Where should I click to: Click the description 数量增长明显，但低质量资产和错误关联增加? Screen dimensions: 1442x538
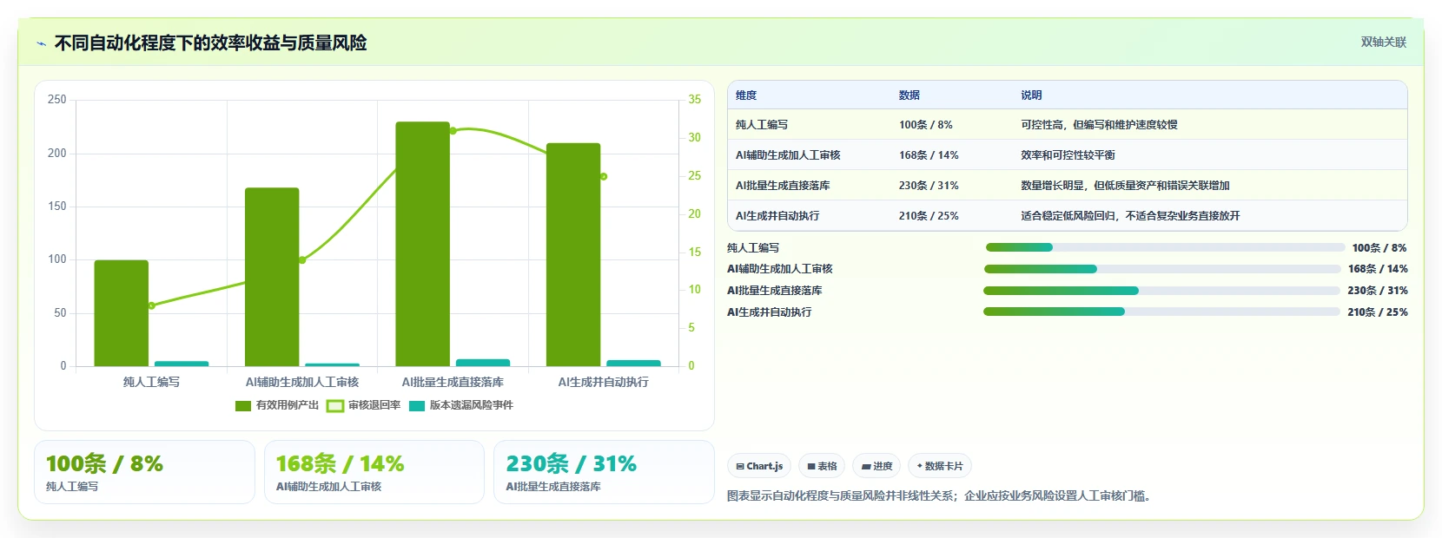click(1125, 186)
